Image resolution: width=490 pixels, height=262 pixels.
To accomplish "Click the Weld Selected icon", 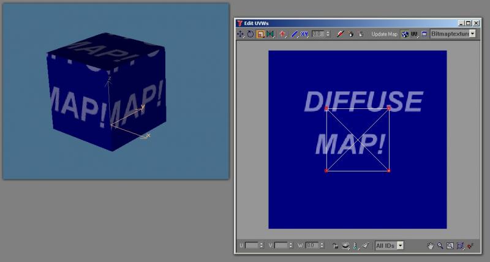I will tap(361, 34).
